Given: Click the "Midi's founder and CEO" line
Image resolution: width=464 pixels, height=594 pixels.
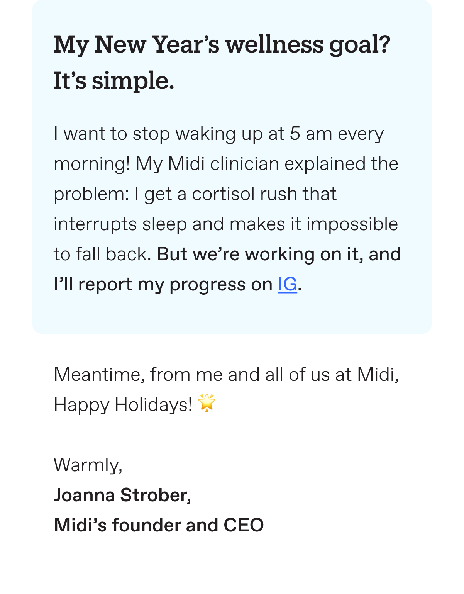Looking at the screenshot, I should click(x=159, y=525).
